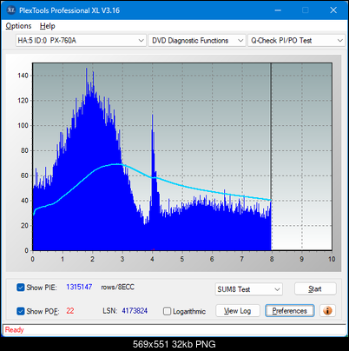The image size is (349, 351).
Task: Open Preferences button
Action: point(289,311)
